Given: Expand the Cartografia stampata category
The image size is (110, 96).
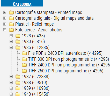Looking at the screenshot, I should click(5, 12).
